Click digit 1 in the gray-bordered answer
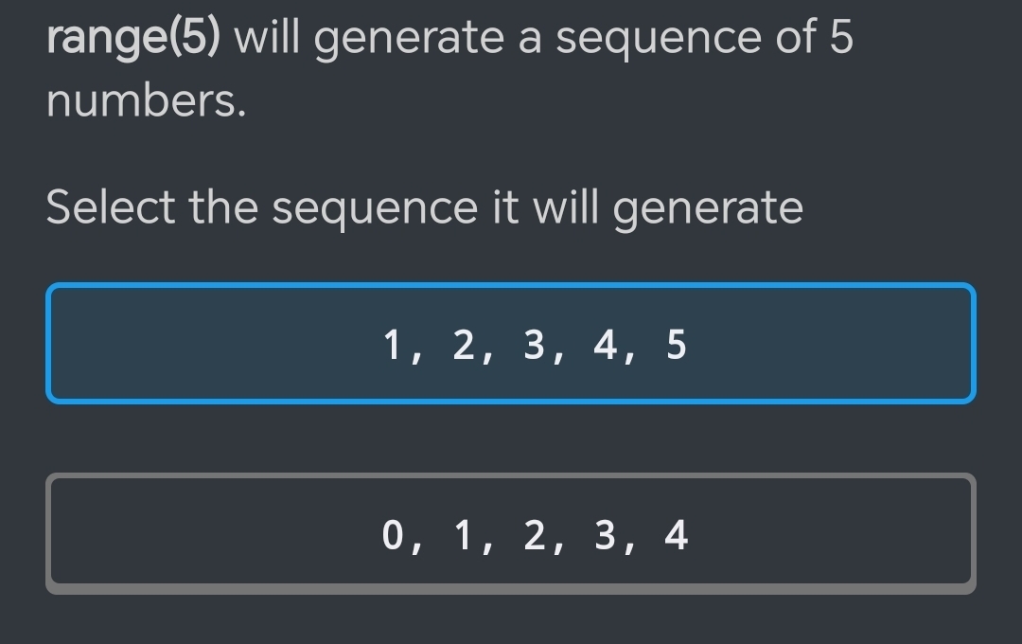The width and height of the screenshot is (1022, 644). click(463, 535)
